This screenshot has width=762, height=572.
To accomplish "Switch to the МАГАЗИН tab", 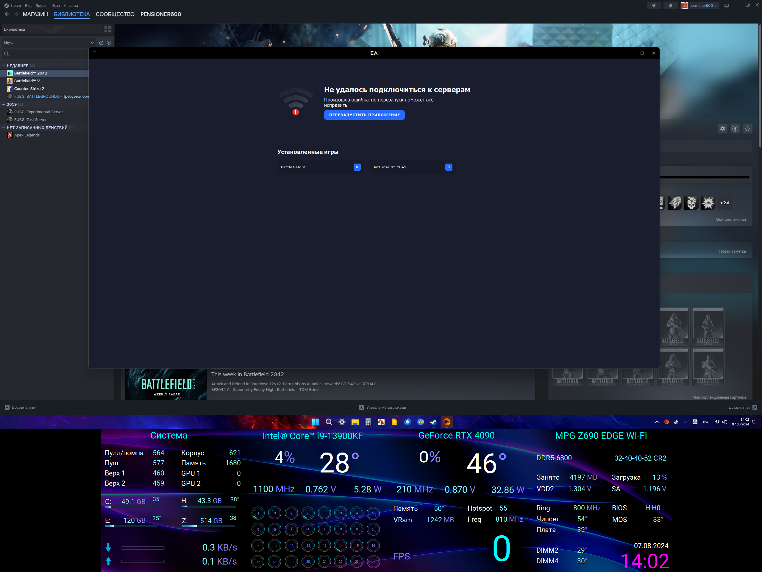I will click(35, 14).
